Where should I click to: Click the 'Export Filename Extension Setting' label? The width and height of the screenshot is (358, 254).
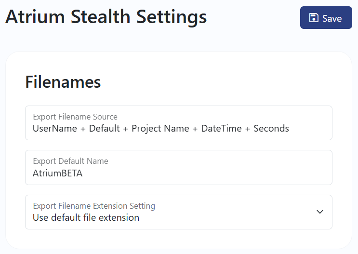coord(94,206)
